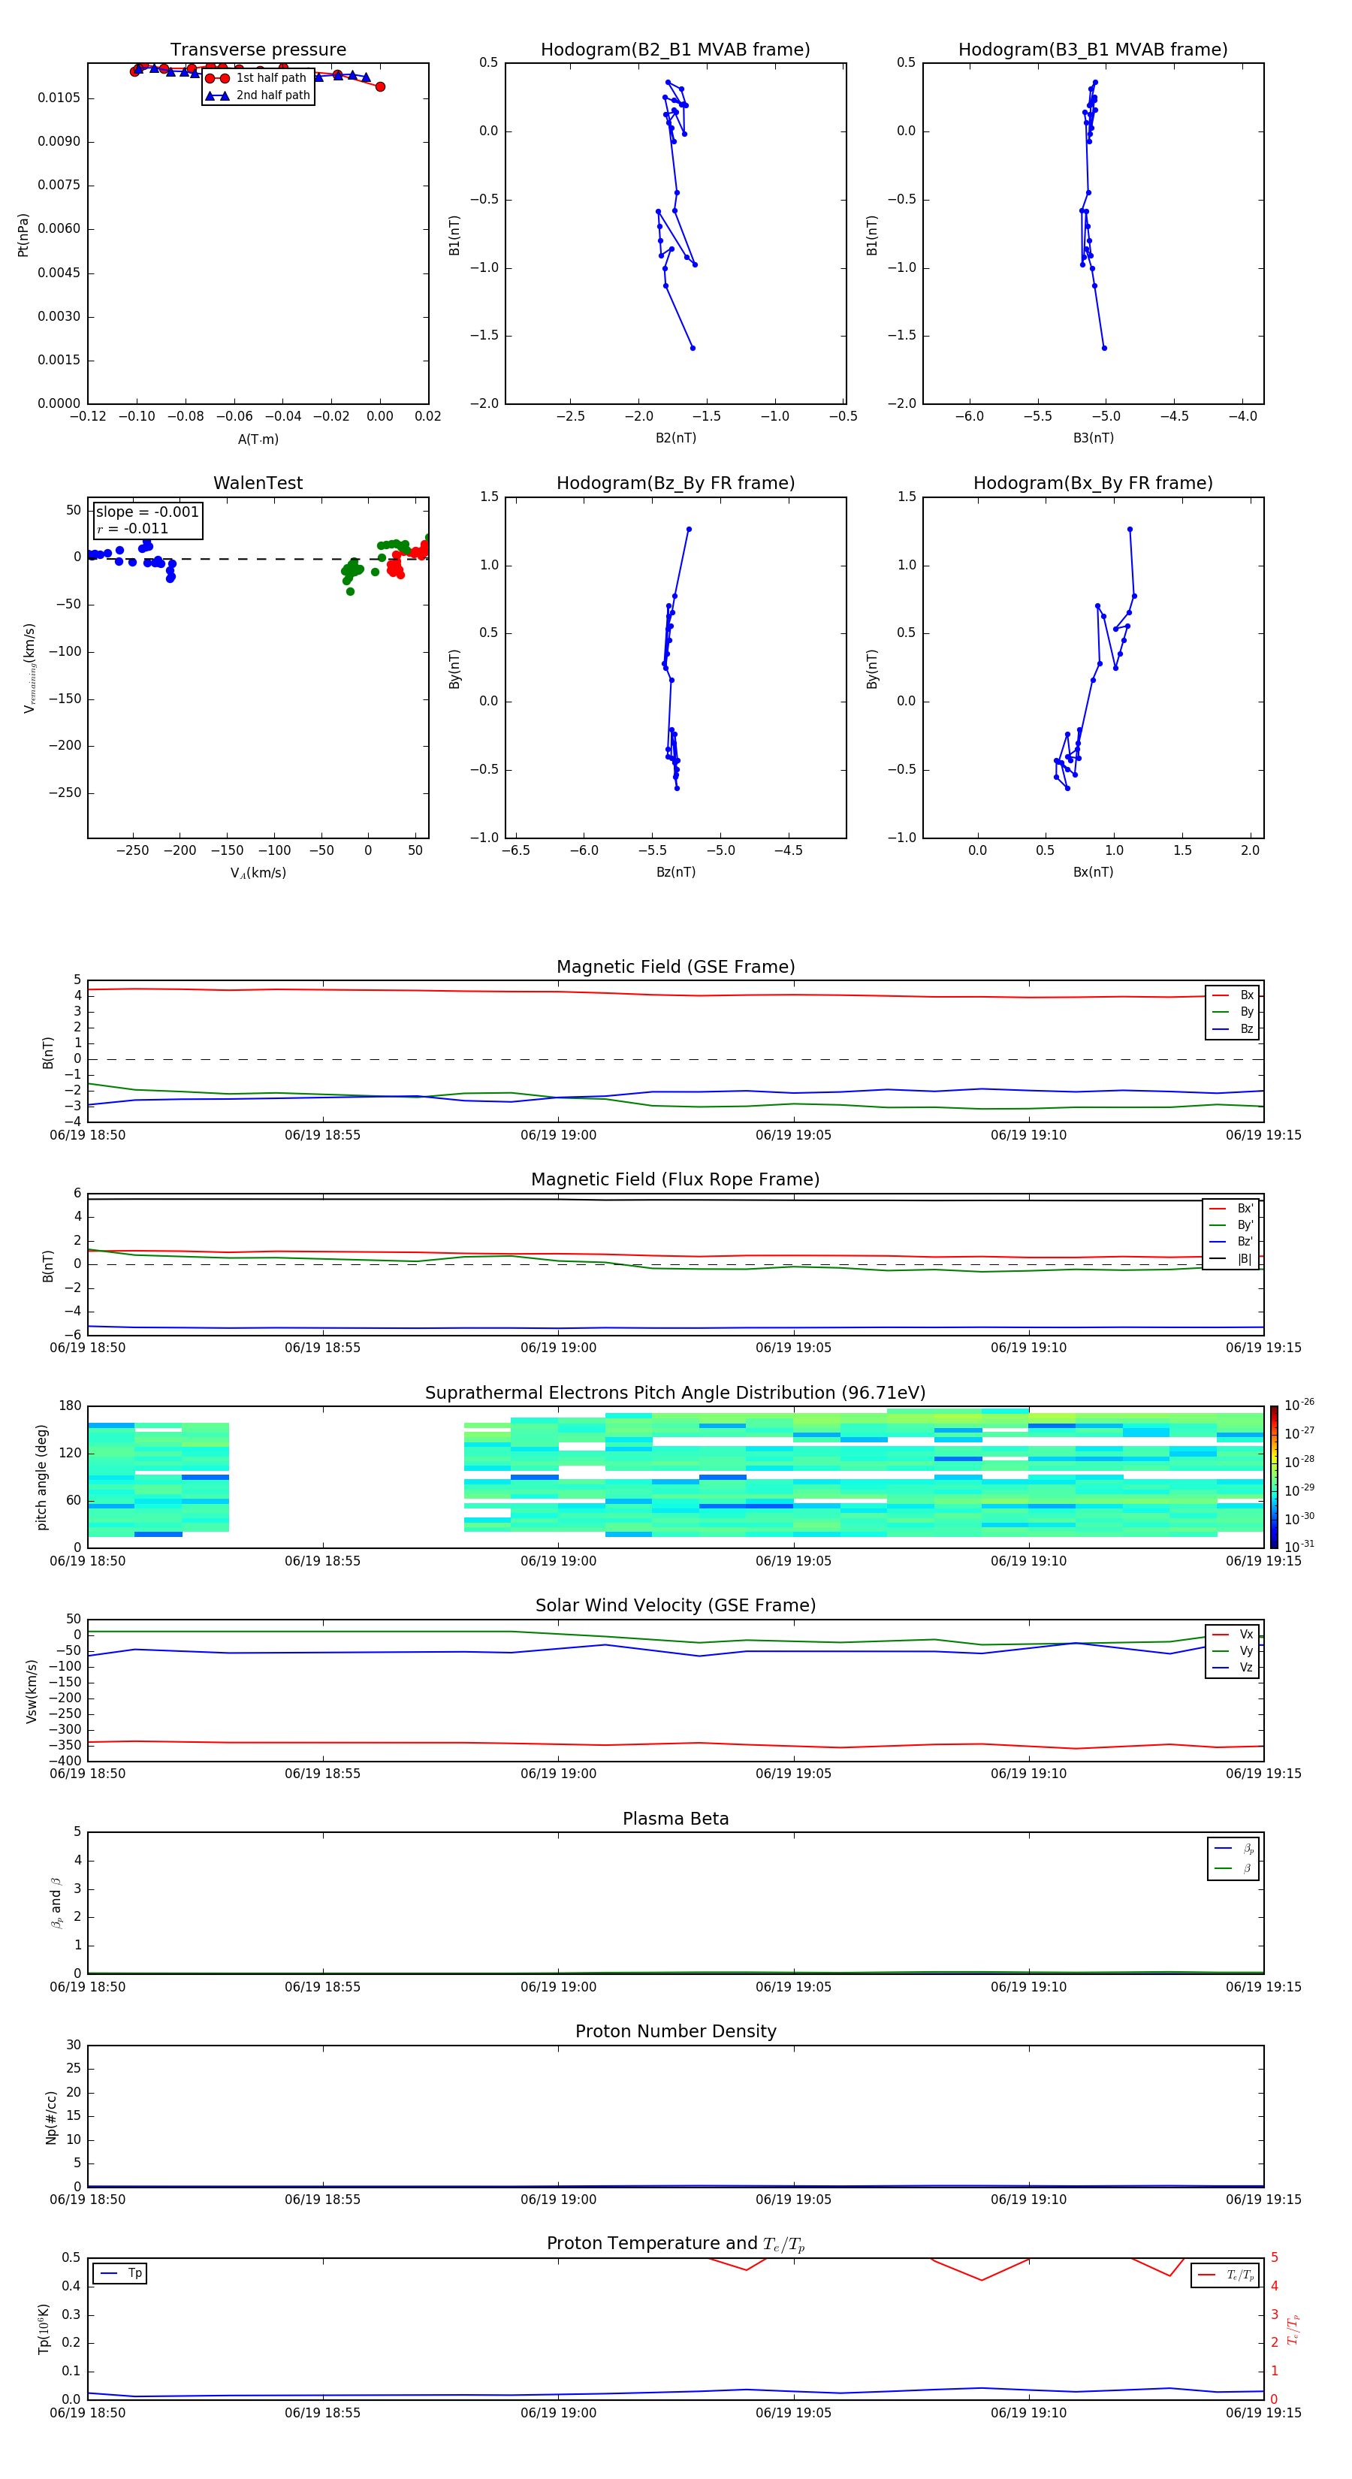Click the 'Hodogram(B3_B1 MVAB frame)' title
Image resolution: width=1352 pixels, height=2479 pixels.
point(1093,49)
